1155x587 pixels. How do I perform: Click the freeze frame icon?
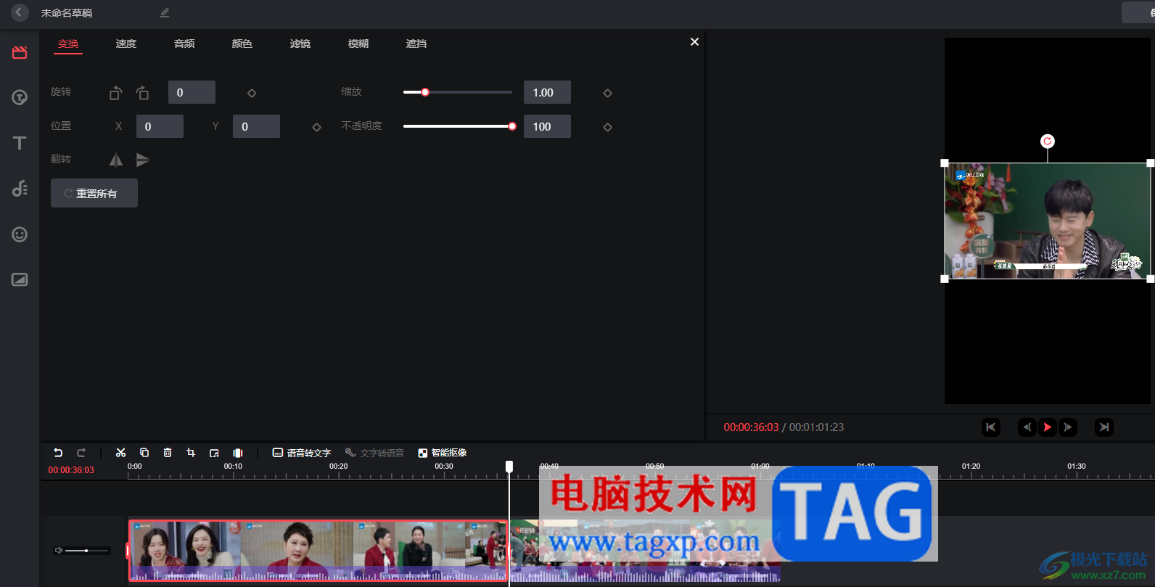237,453
